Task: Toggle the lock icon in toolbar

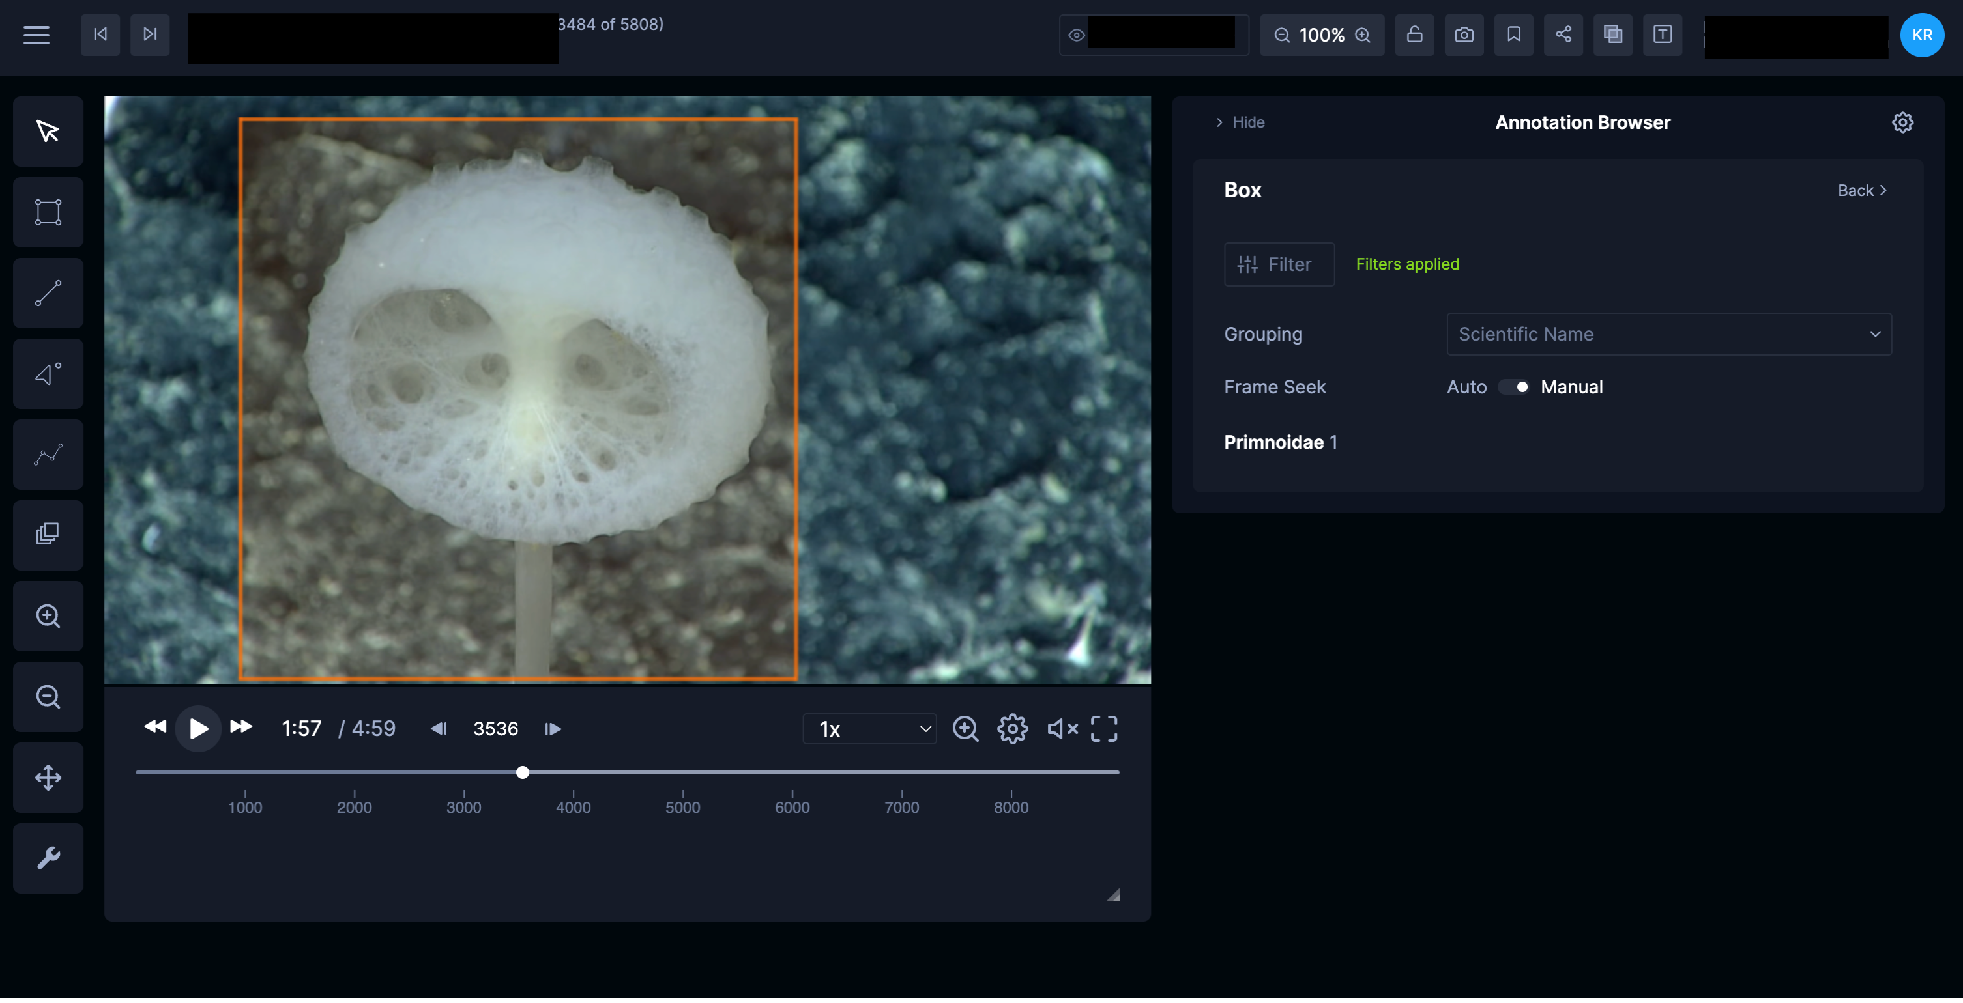Action: pyautogui.click(x=1414, y=35)
